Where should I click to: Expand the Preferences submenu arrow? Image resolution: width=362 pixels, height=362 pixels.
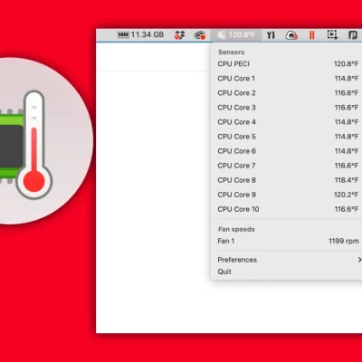(x=359, y=260)
